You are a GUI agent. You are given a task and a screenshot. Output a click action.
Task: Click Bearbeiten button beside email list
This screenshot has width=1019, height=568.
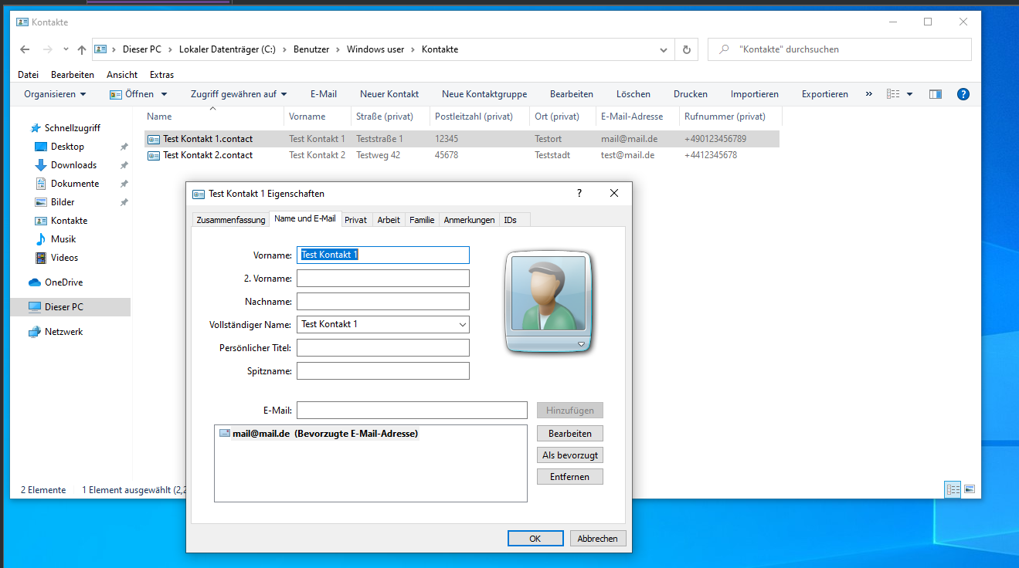(570, 434)
